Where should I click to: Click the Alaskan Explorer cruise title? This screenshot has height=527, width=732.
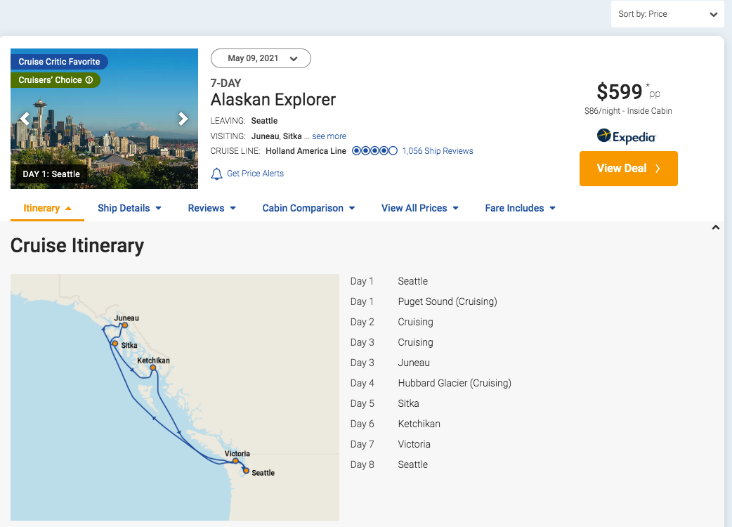(x=273, y=99)
